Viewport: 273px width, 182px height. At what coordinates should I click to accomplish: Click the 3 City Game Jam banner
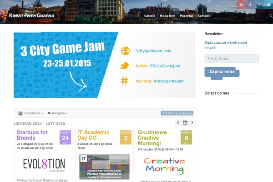click(105, 65)
